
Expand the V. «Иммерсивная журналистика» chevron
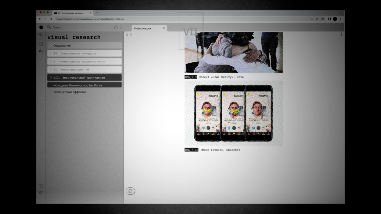point(51,62)
